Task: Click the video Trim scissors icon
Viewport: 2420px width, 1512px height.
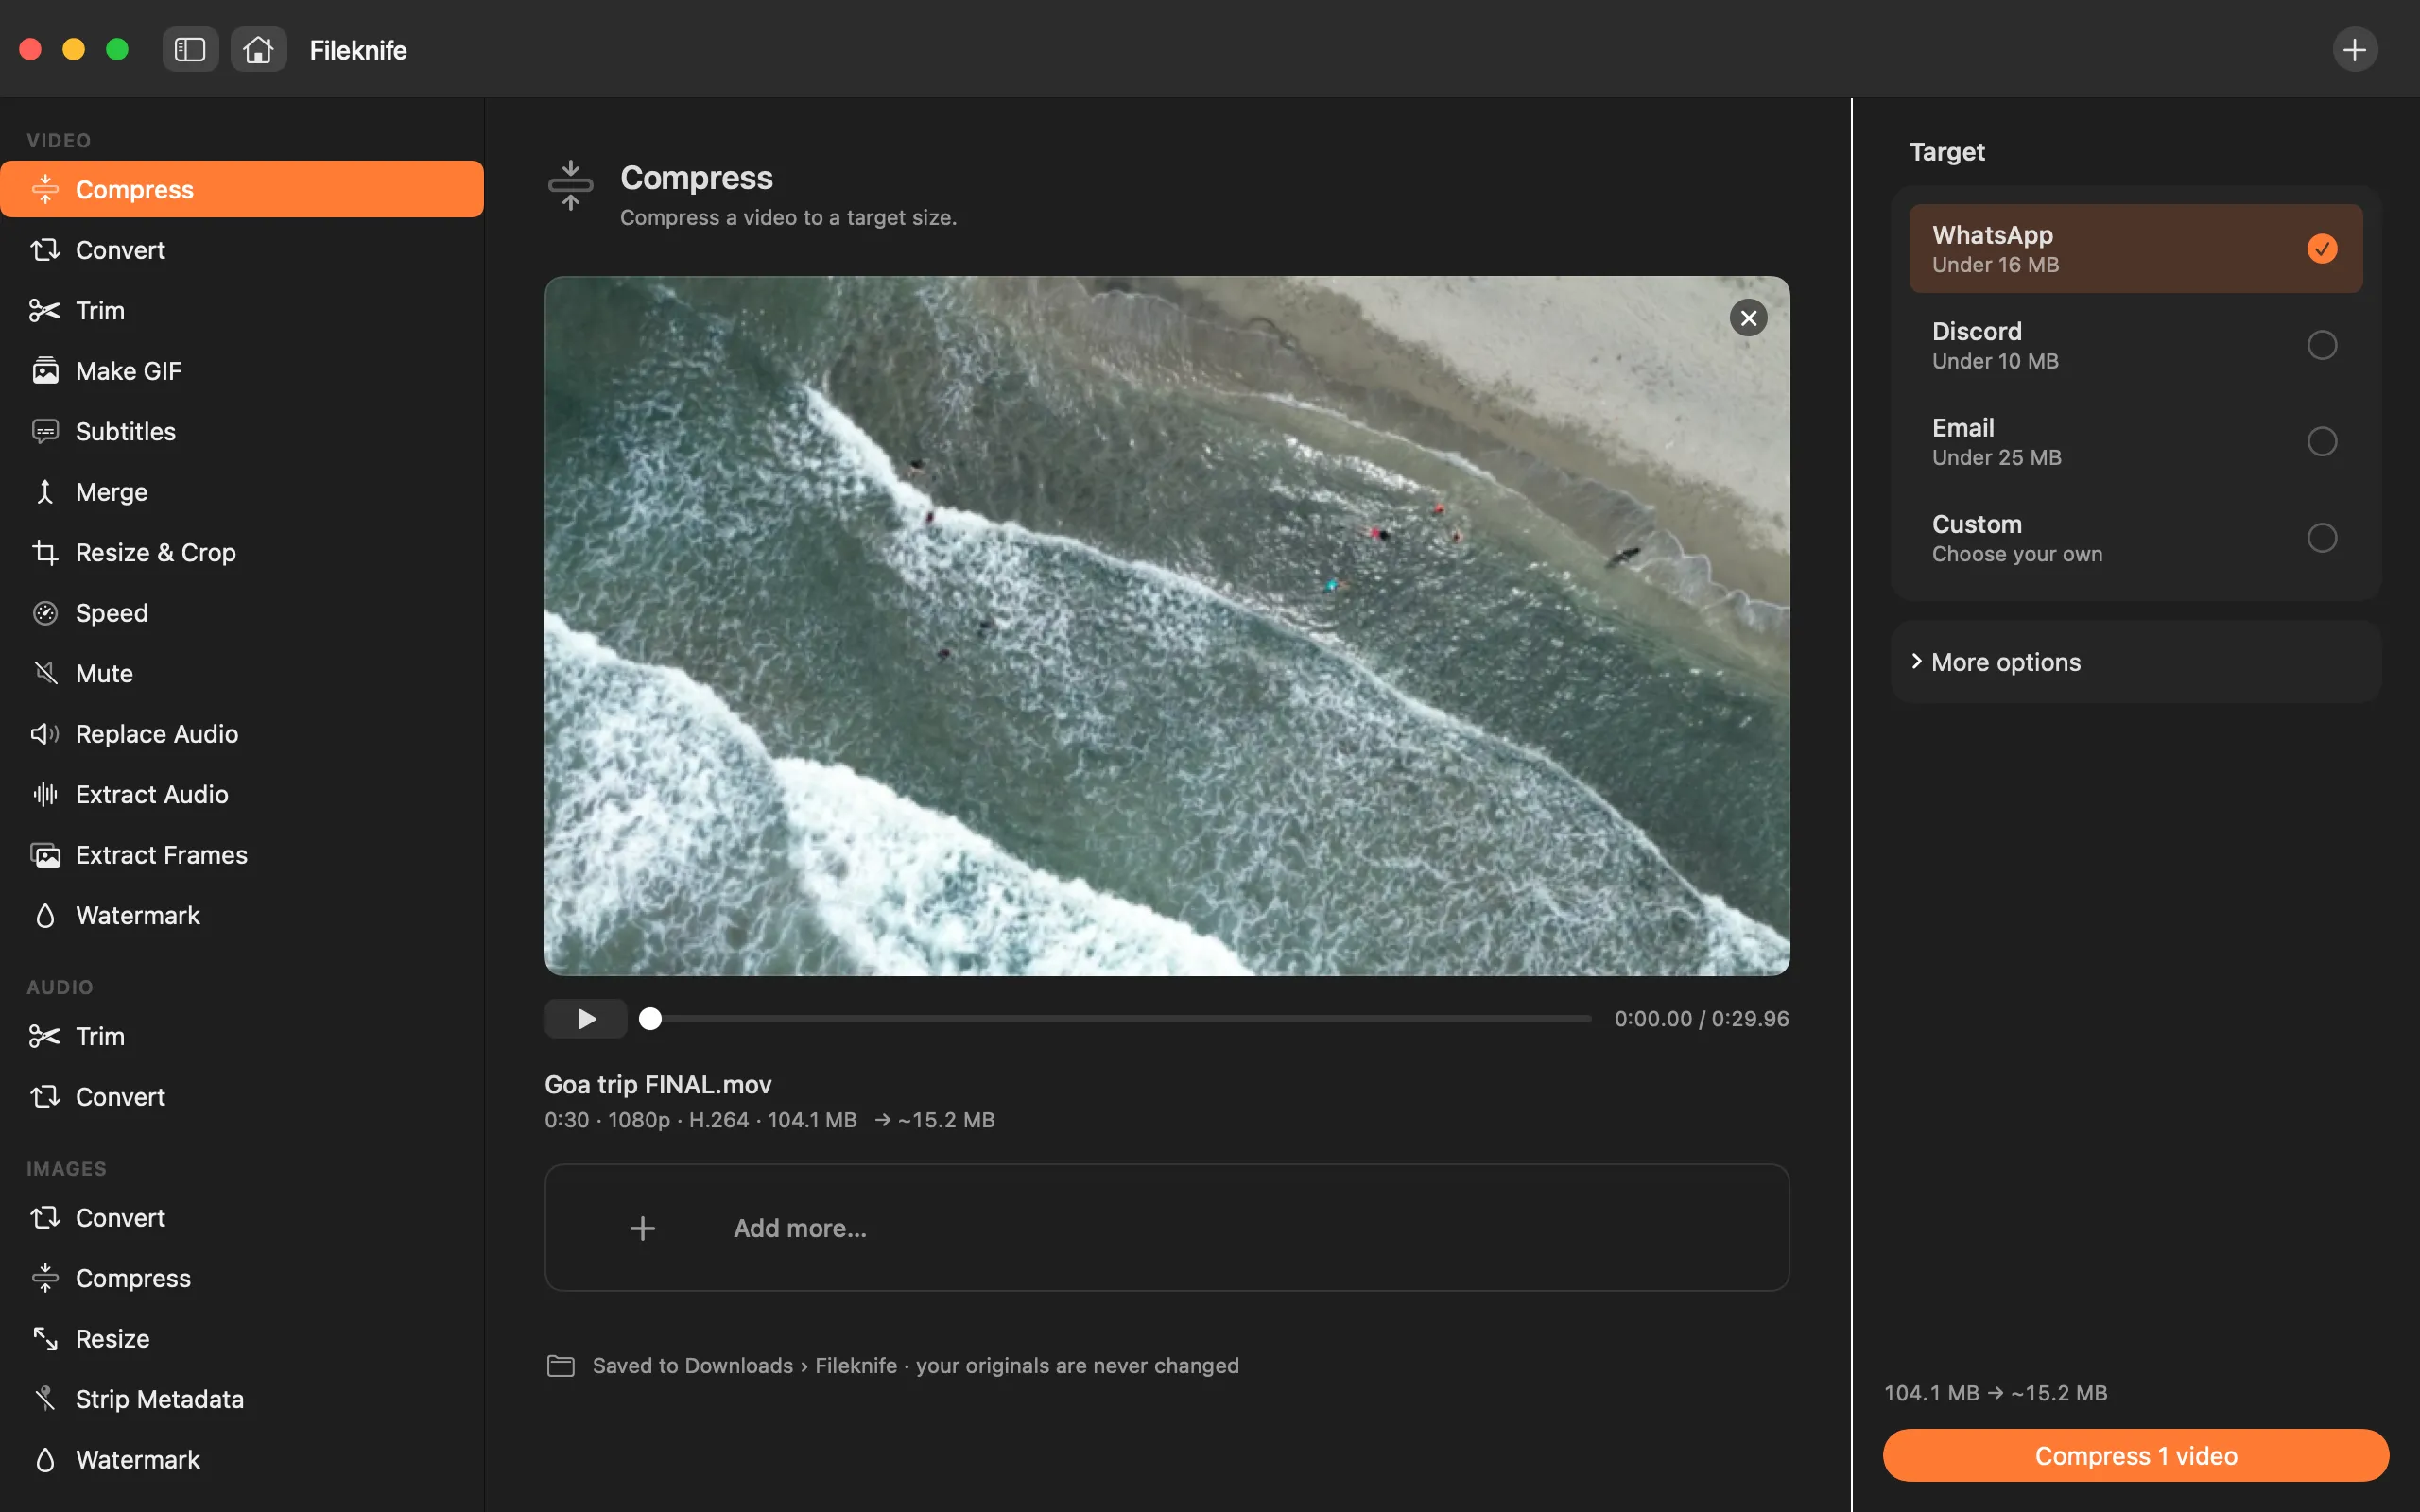Action: coord(45,310)
